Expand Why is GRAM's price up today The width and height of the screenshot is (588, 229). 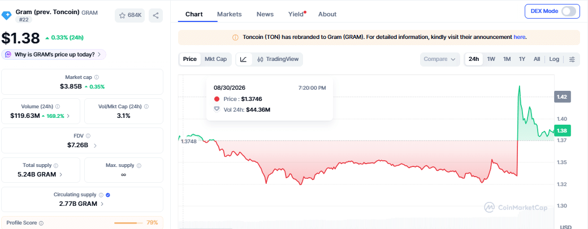point(54,54)
